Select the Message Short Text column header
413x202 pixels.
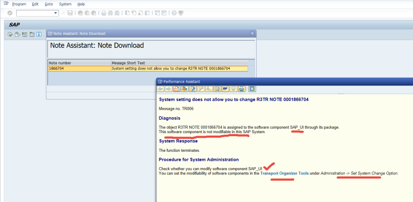[x=179, y=63]
